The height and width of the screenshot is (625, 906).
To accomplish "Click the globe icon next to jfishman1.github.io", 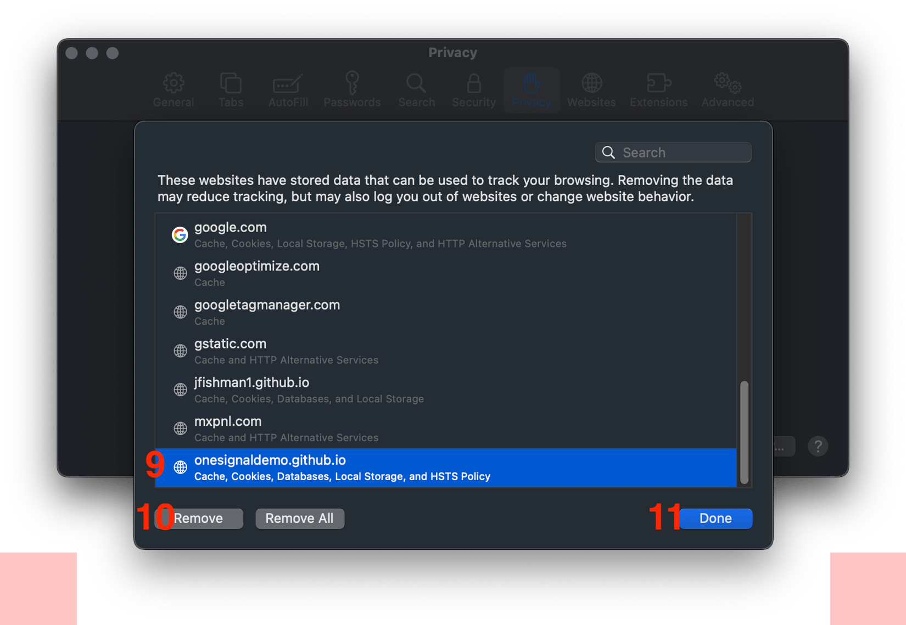I will coord(180,390).
